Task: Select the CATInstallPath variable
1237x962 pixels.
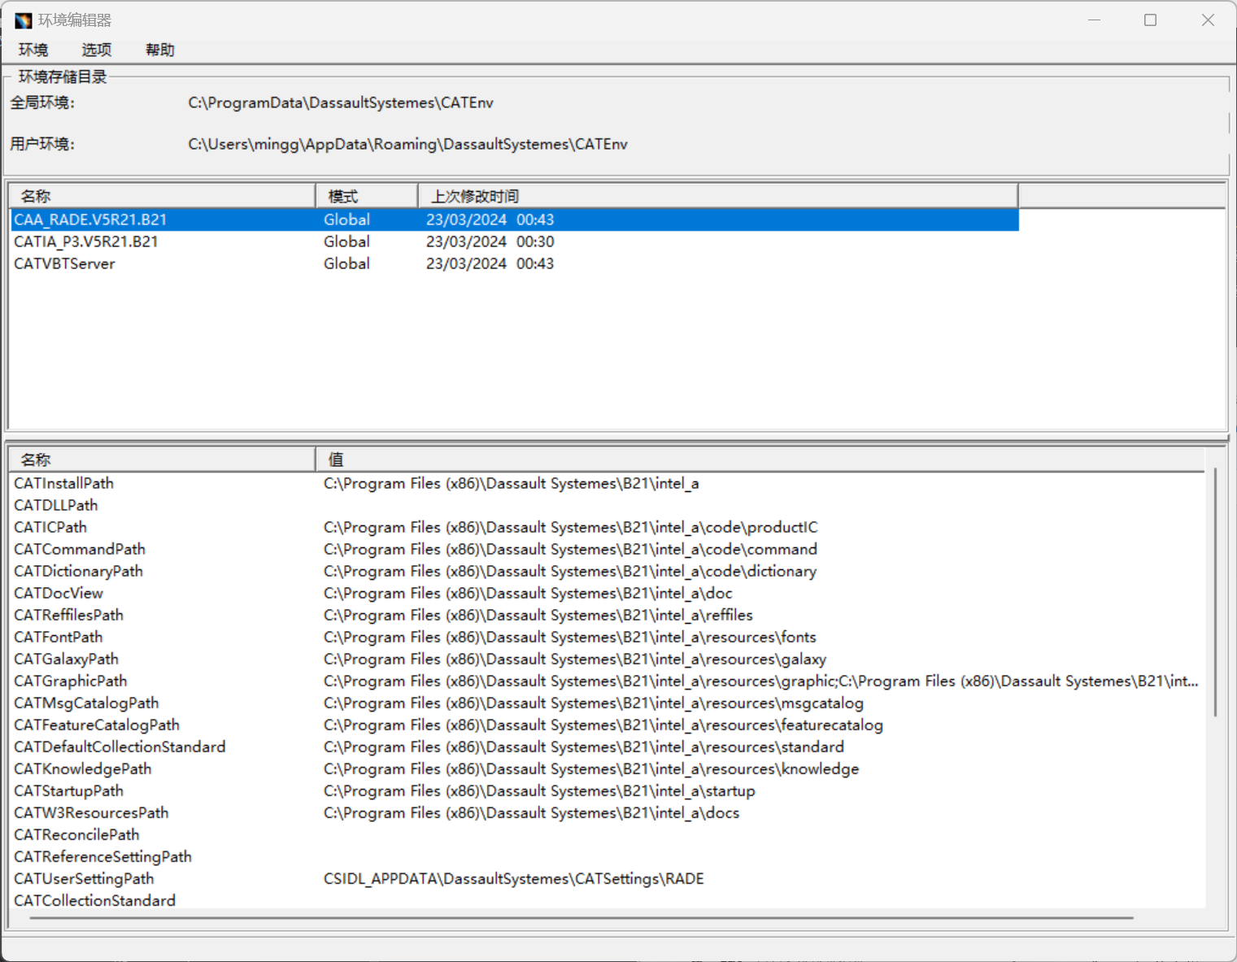Action: [x=63, y=483]
